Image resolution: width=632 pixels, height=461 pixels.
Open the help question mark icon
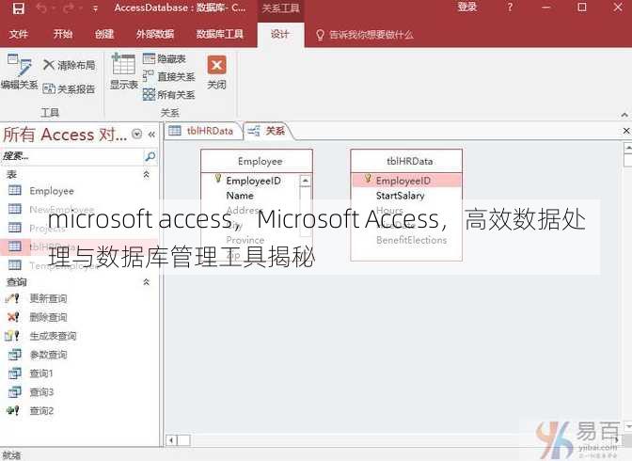(x=510, y=8)
